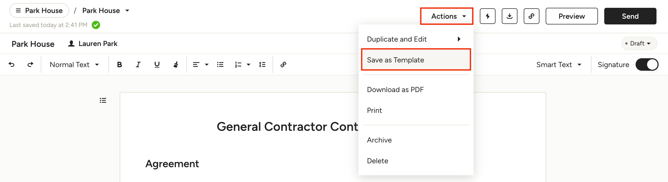Select Save as Template from menu
Image resolution: width=668 pixels, height=182 pixels.
tap(416, 60)
